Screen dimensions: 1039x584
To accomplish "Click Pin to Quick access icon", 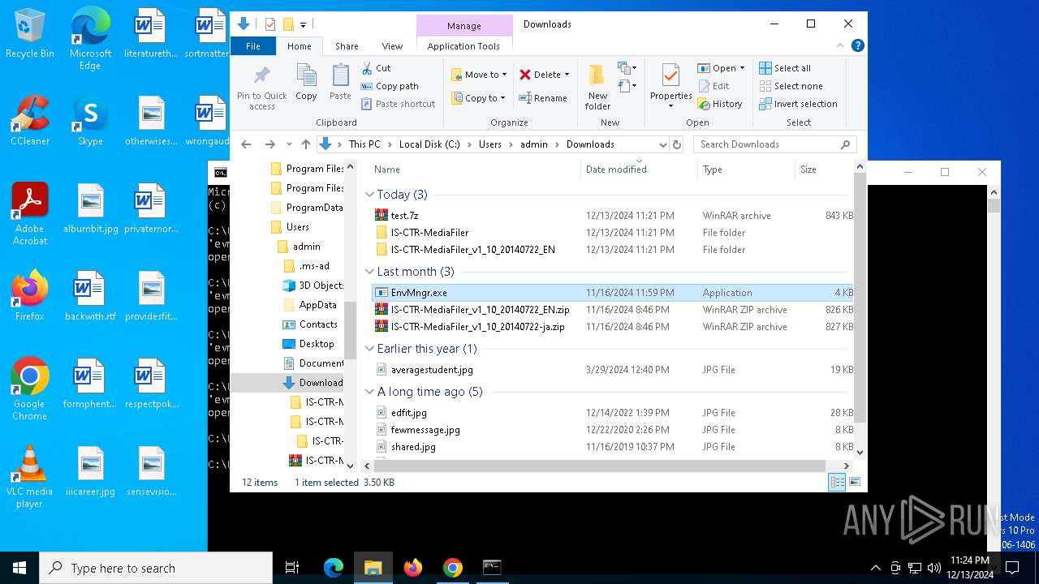I will [x=261, y=77].
